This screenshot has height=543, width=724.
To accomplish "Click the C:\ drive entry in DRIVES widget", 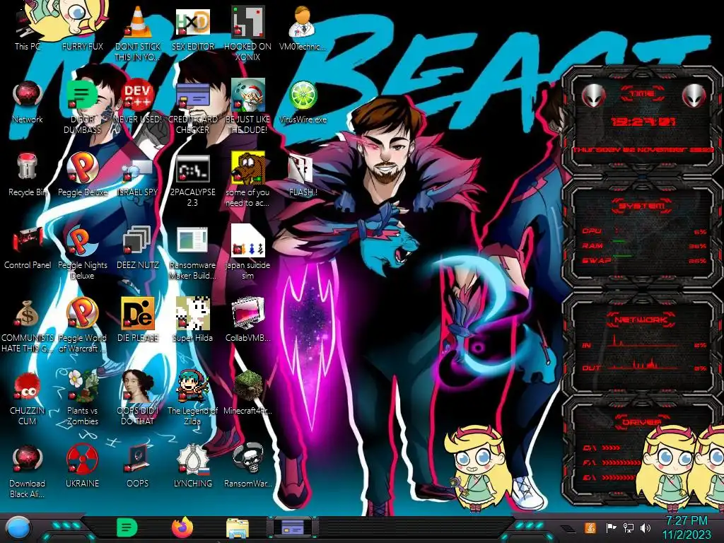I will [602, 448].
